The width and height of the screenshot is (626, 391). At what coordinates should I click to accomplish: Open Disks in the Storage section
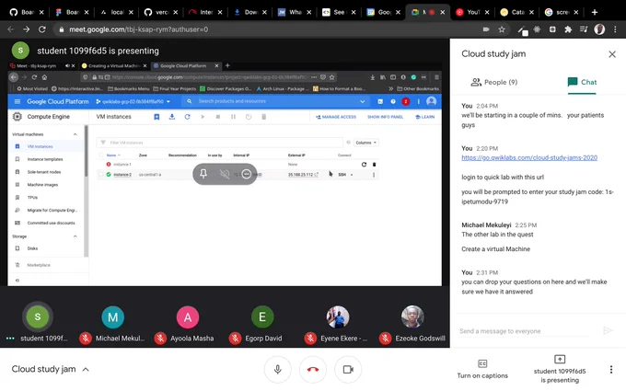[x=32, y=248]
